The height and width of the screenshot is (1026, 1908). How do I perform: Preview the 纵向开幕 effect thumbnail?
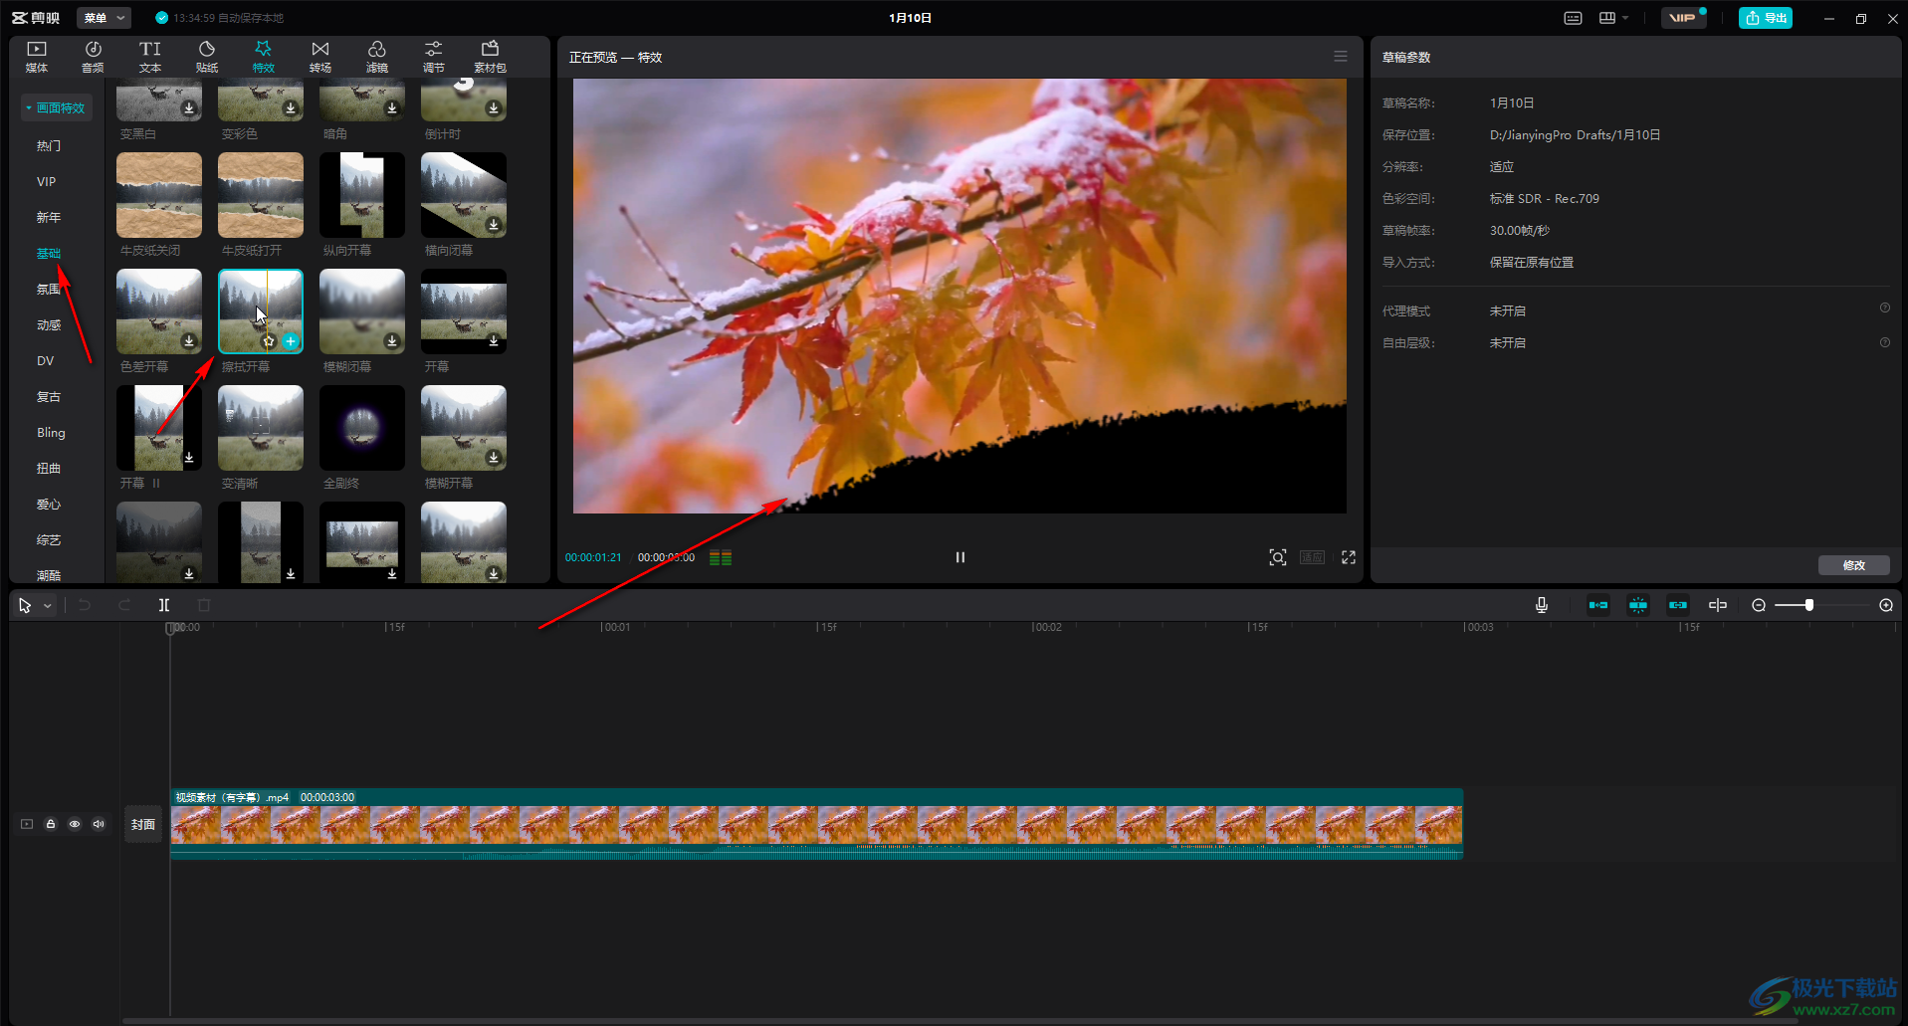click(x=362, y=195)
